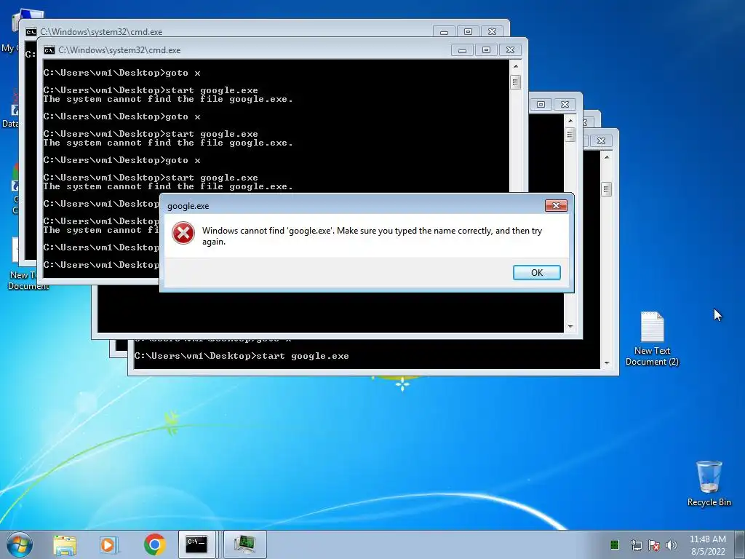Viewport: 745px width, 559px height.
Task: Click scroll-down arrow of bottom cmd window
Action: [607, 362]
